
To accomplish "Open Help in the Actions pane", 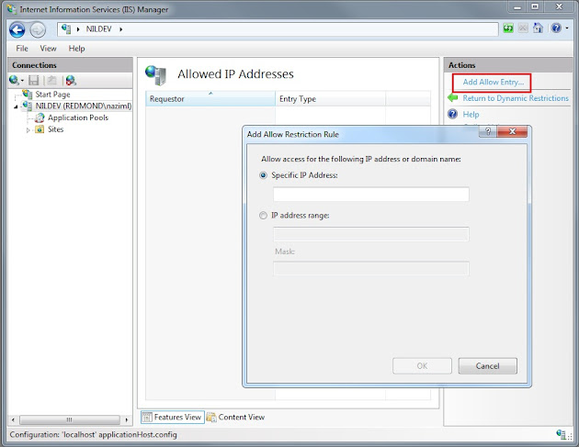I will click(471, 115).
